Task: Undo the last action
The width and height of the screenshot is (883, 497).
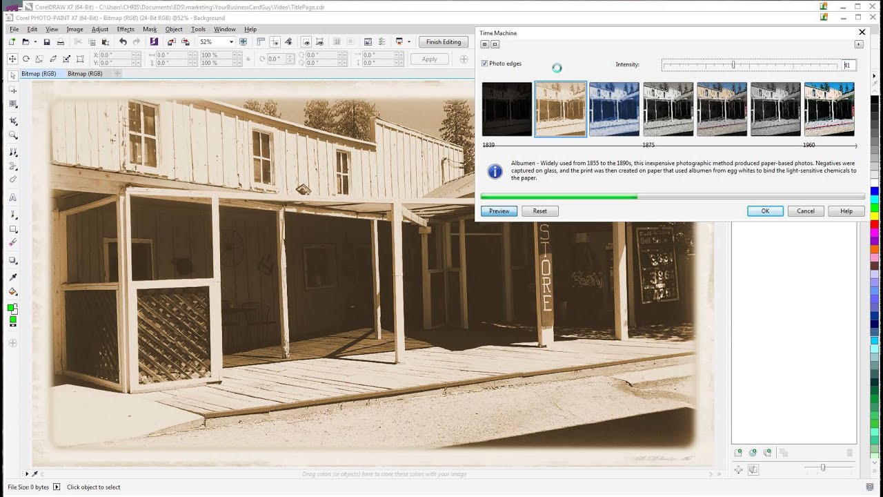Action: [x=123, y=42]
